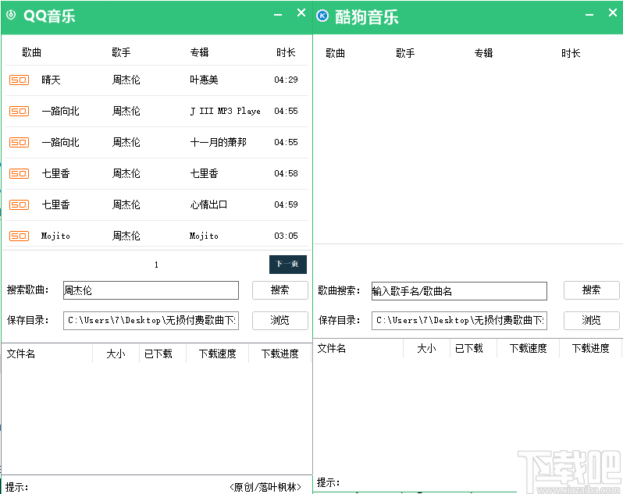Click the SQ icon beside Mojito
Image resolution: width=623 pixels, height=494 pixels.
click(19, 236)
